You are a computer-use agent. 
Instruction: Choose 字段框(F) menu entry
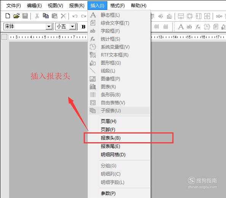click(x=119, y=31)
